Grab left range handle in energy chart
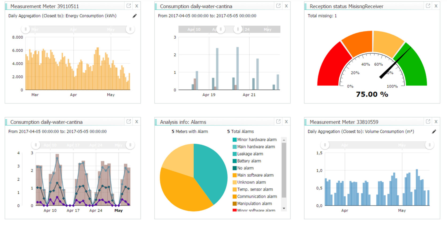This screenshot has height=226, width=447. click(26, 29)
